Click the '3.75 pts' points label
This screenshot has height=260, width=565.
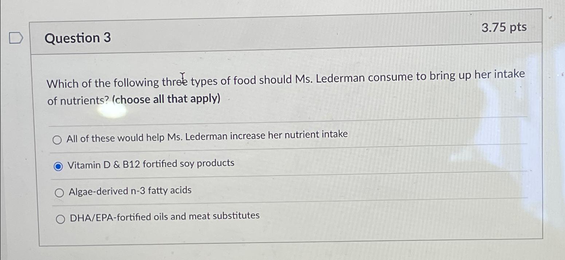tap(504, 28)
